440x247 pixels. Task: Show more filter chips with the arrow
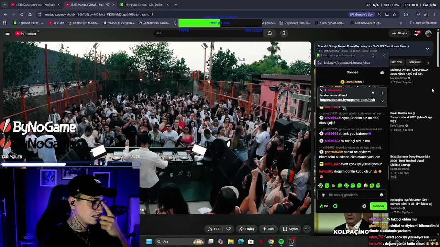point(428,62)
